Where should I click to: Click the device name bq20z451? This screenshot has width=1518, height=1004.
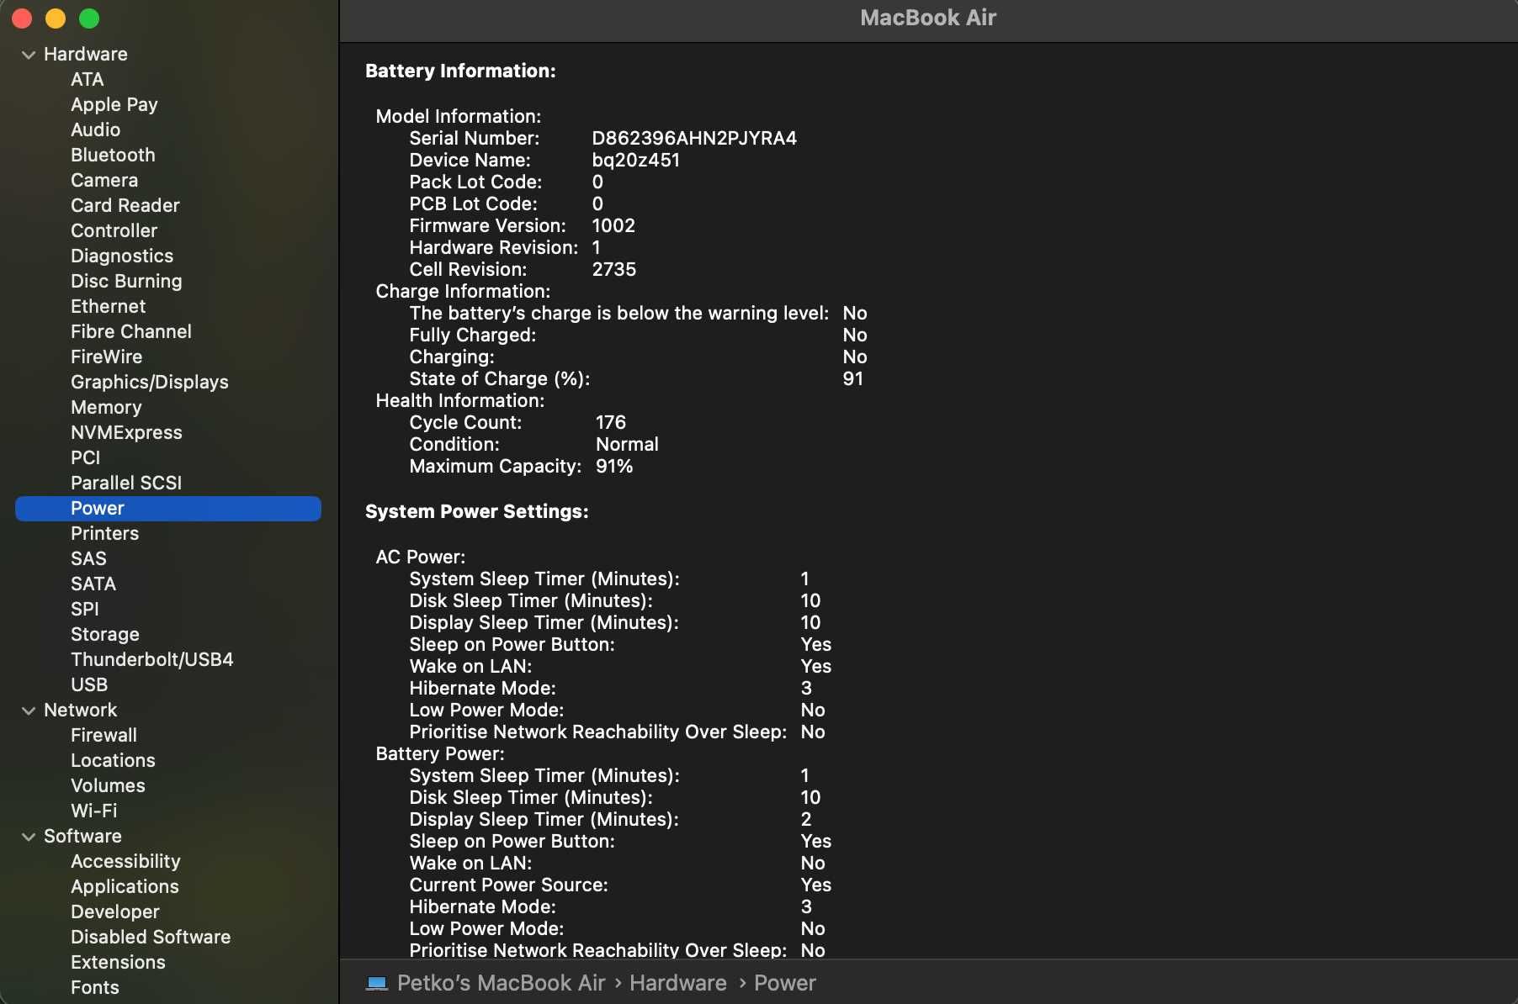(636, 160)
